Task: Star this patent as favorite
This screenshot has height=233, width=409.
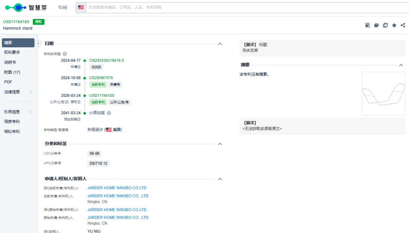Action: pos(394,25)
